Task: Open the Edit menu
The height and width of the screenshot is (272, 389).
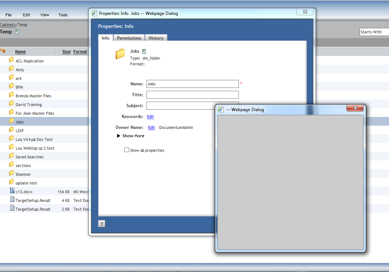Action: 26,15
